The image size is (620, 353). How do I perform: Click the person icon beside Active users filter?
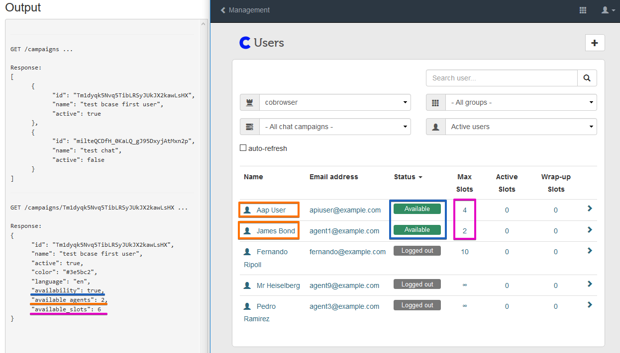[x=435, y=127]
